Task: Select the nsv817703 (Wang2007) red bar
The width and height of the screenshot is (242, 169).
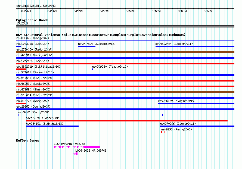Action: [21, 104]
